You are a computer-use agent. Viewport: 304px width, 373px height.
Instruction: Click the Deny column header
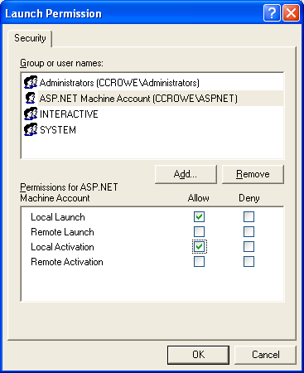point(249,198)
